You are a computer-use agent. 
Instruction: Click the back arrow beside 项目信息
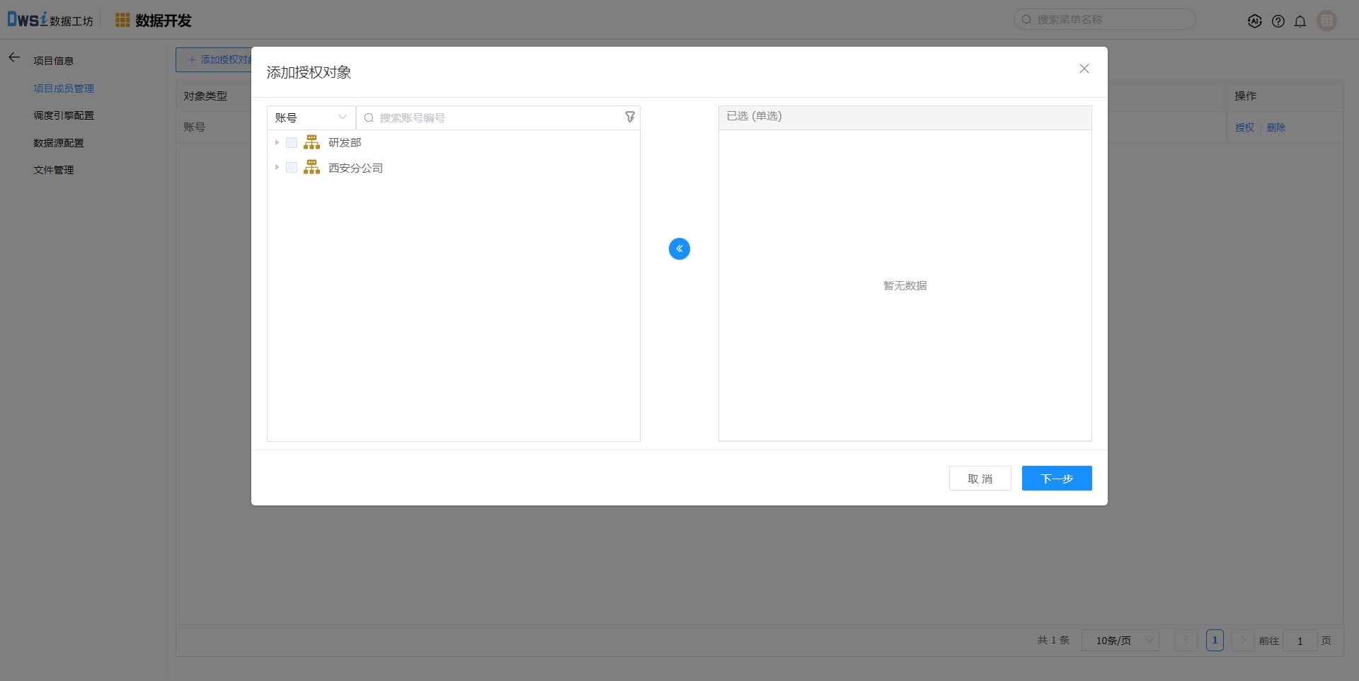point(14,57)
